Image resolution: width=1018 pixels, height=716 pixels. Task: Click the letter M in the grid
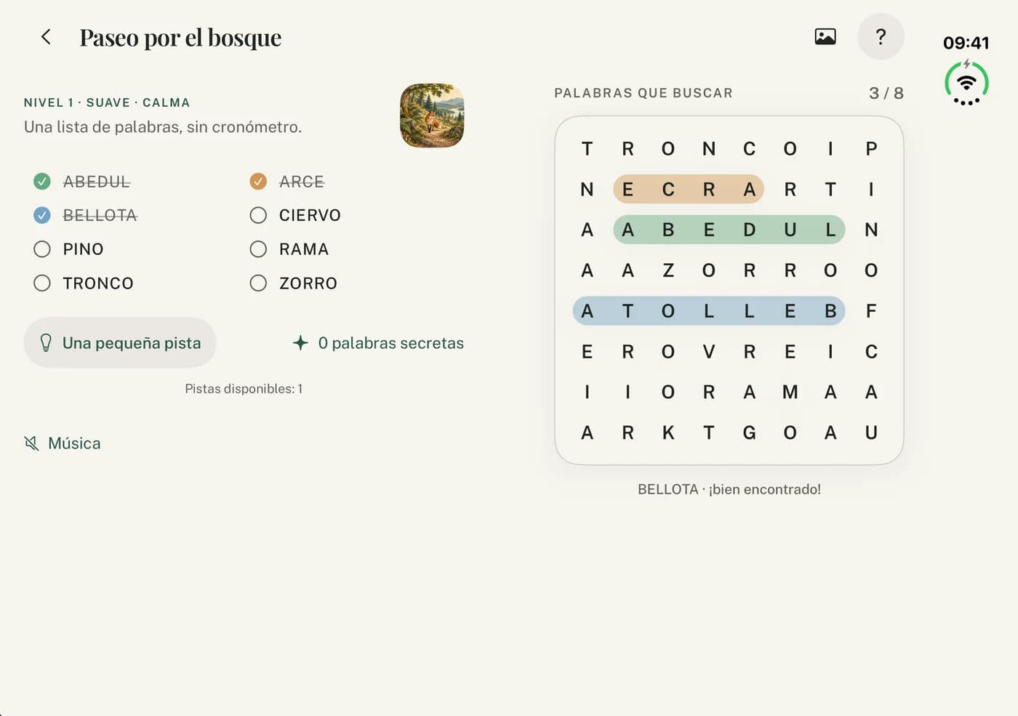pyautogui.click(x=790, y=393)
